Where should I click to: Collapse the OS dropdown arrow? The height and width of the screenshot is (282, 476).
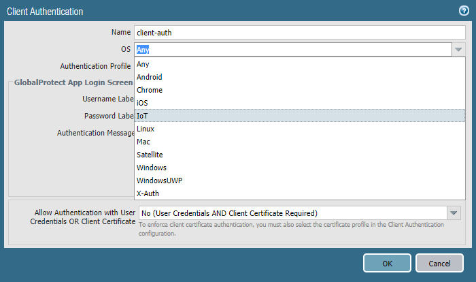point(459,50)
